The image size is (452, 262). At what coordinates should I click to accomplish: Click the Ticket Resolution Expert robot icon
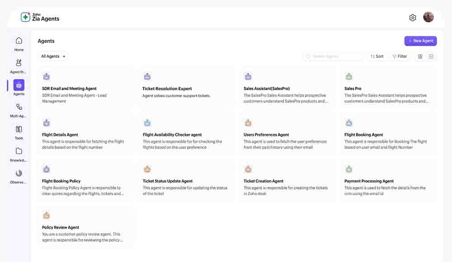[x=147, y=77]
